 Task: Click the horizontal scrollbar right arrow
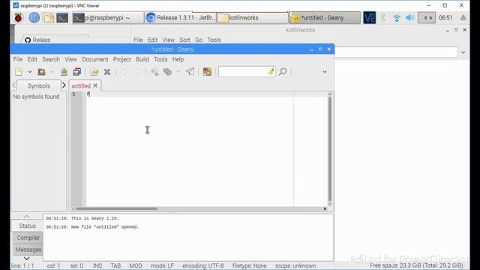coord(325,208)
